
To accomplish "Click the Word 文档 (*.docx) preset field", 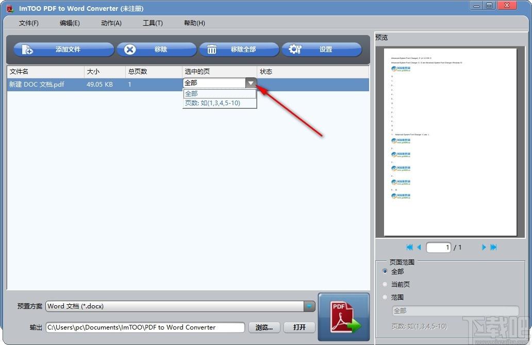I will 175,306.
